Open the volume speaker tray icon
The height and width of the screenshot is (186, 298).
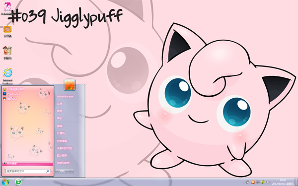coord(268,182)
